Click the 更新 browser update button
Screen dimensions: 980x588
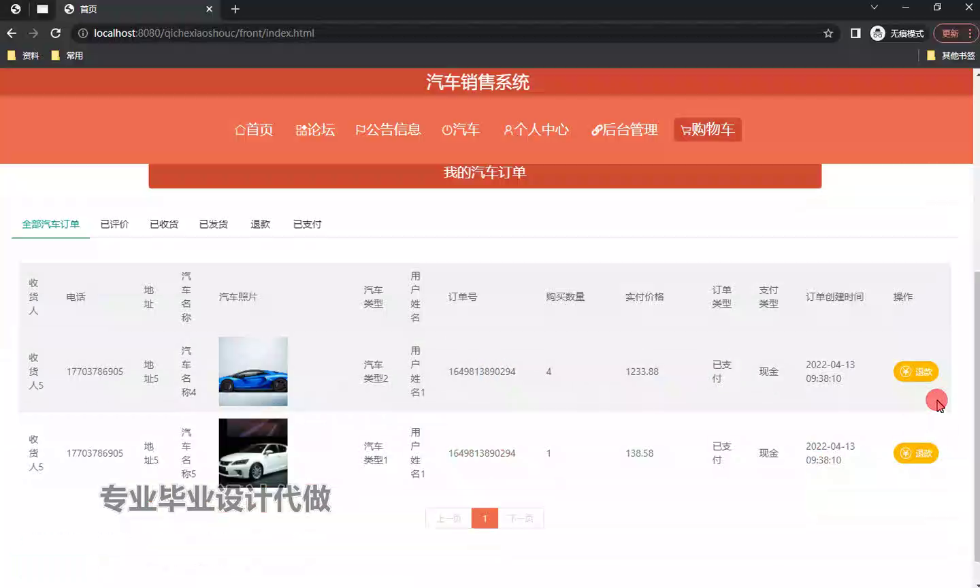951,33
